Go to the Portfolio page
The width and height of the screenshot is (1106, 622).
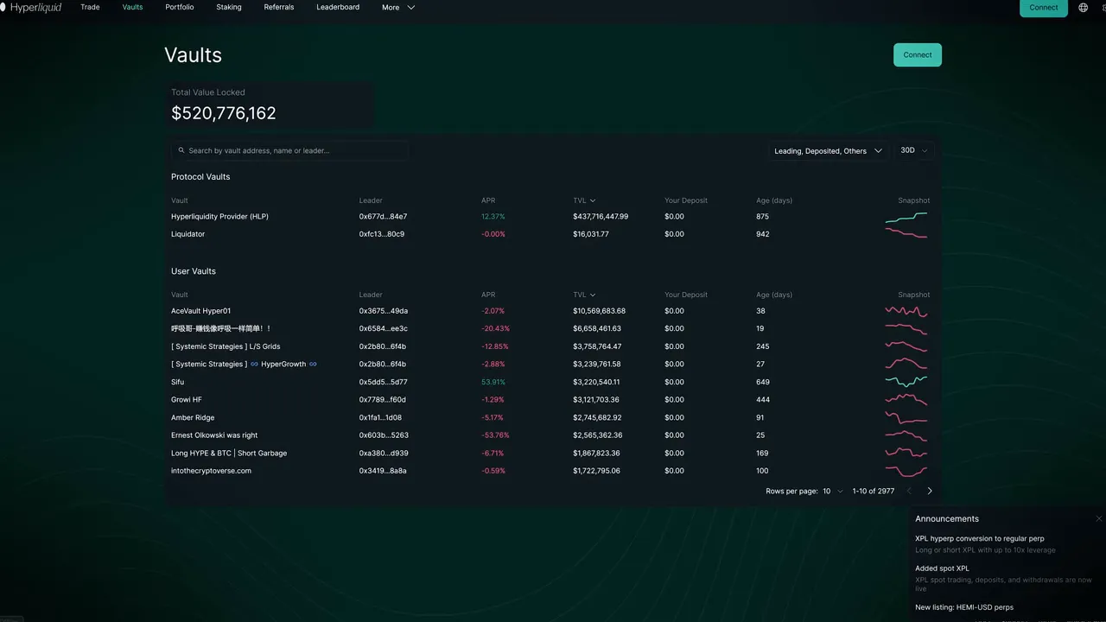tap(180, 7)
